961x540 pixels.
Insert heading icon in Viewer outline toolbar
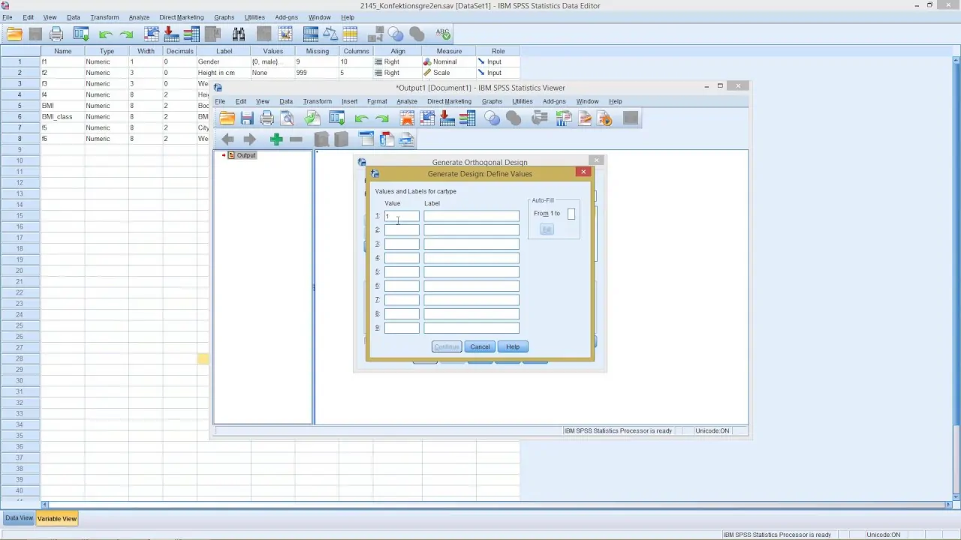(366, 139)
